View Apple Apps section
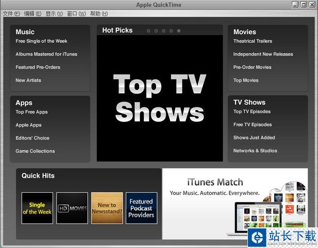318x248 pixels. (28, 125)
